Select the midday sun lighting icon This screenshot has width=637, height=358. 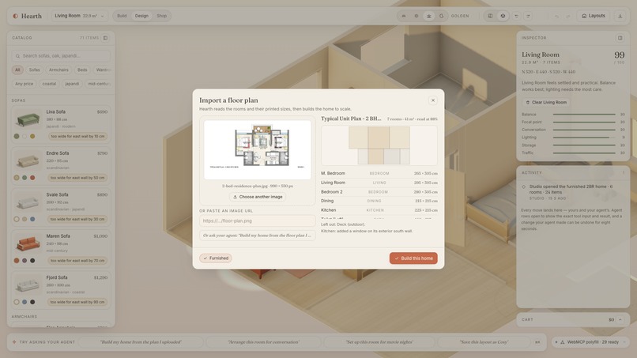coord(416,16)
